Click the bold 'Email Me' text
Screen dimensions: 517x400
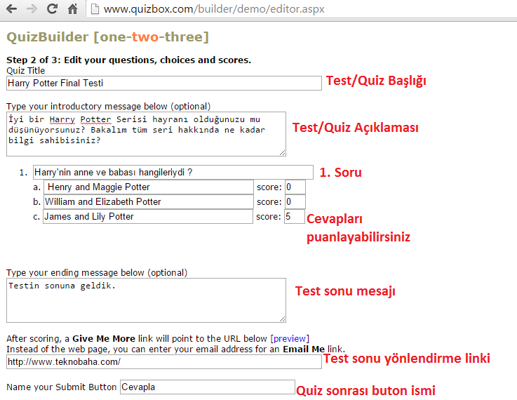[304, 349]
